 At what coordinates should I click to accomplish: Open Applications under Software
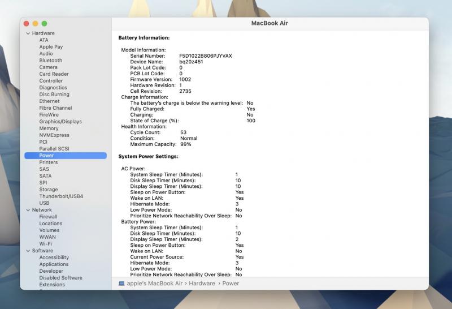(54, 264)
